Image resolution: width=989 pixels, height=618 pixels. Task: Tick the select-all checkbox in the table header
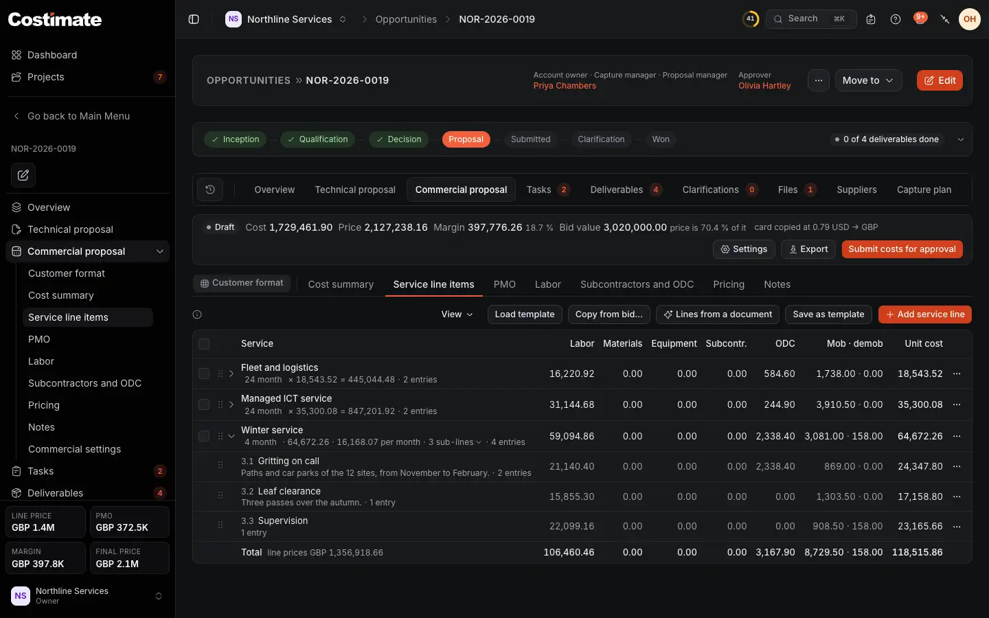pyautogui.click(x=204, y=344)
